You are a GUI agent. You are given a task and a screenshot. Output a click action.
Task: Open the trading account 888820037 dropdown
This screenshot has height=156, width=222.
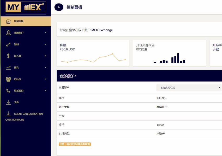point(189,88)
